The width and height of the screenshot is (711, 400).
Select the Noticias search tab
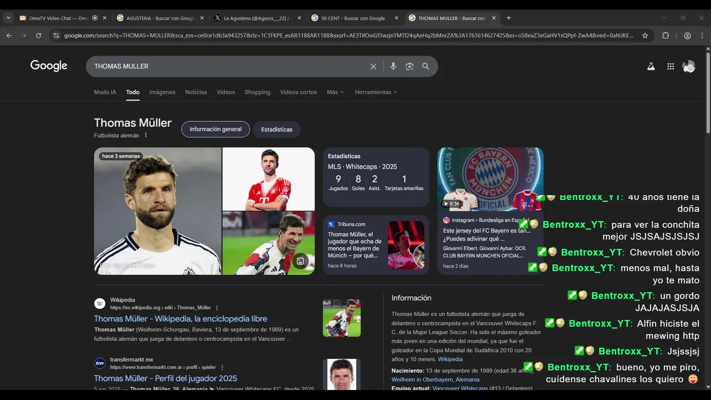196,92
